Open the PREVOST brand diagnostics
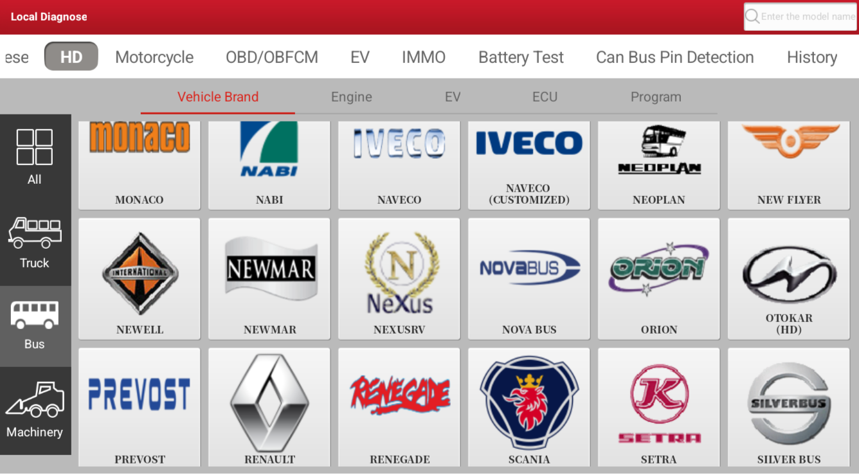The width and height of the screenshot is (859, 475). tap(139, 402)
